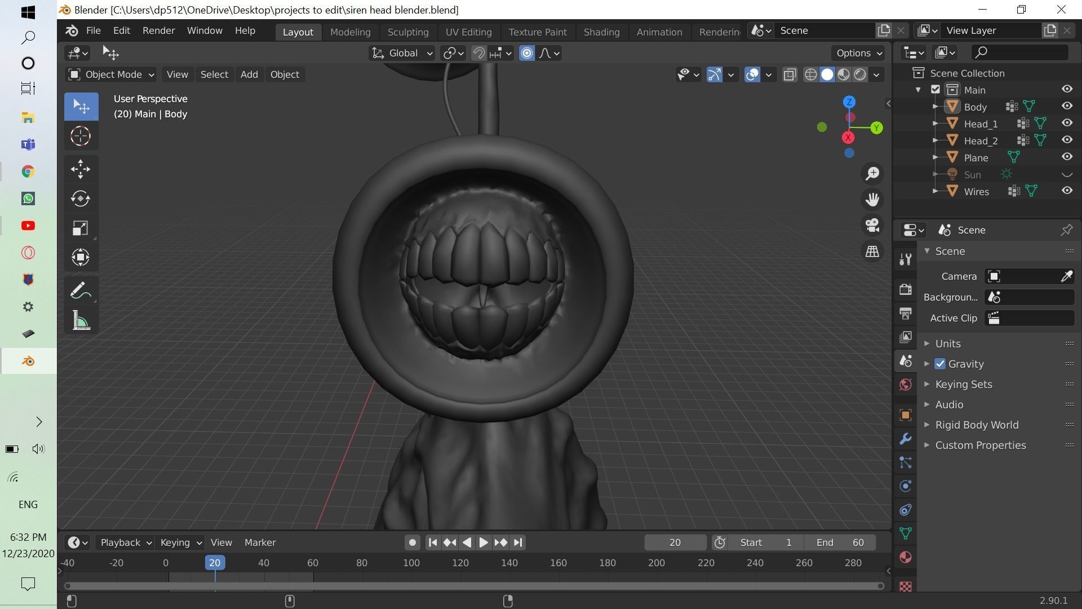Open the Render properties tab

906,289
